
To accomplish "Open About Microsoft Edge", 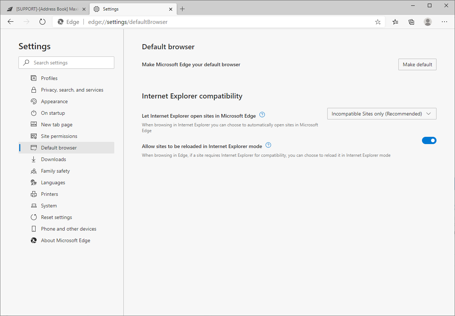I will coord(65,240).
